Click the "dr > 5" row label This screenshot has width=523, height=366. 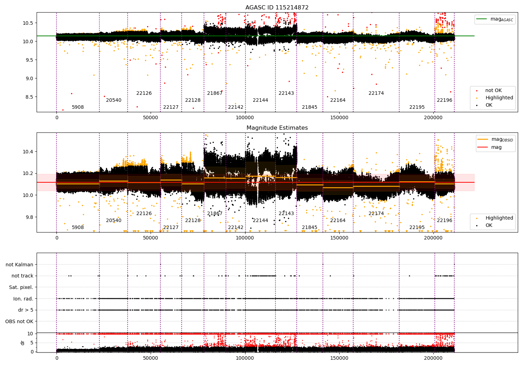tap(26, 310)
